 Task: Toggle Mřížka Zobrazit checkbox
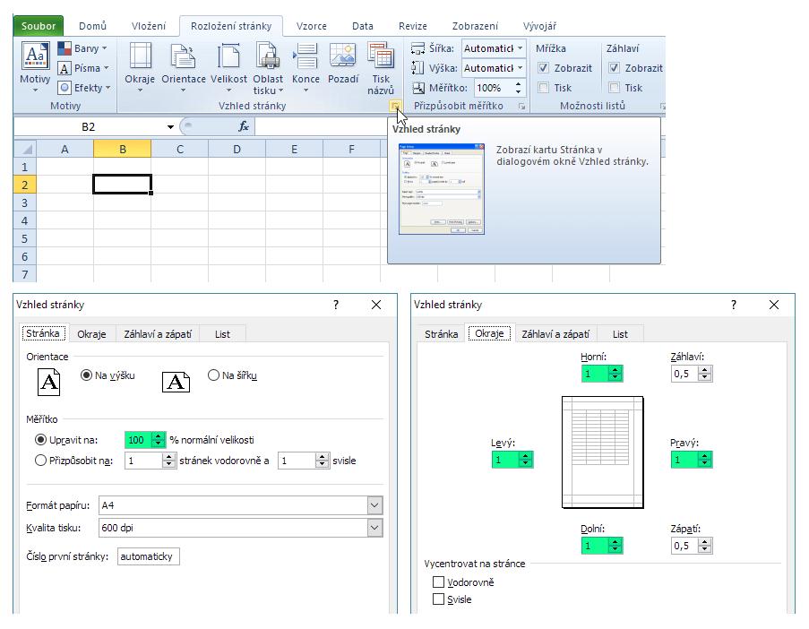(x=543, y=68)
